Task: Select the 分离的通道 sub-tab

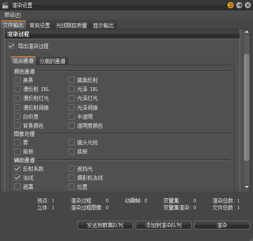Action: (52, 61)
